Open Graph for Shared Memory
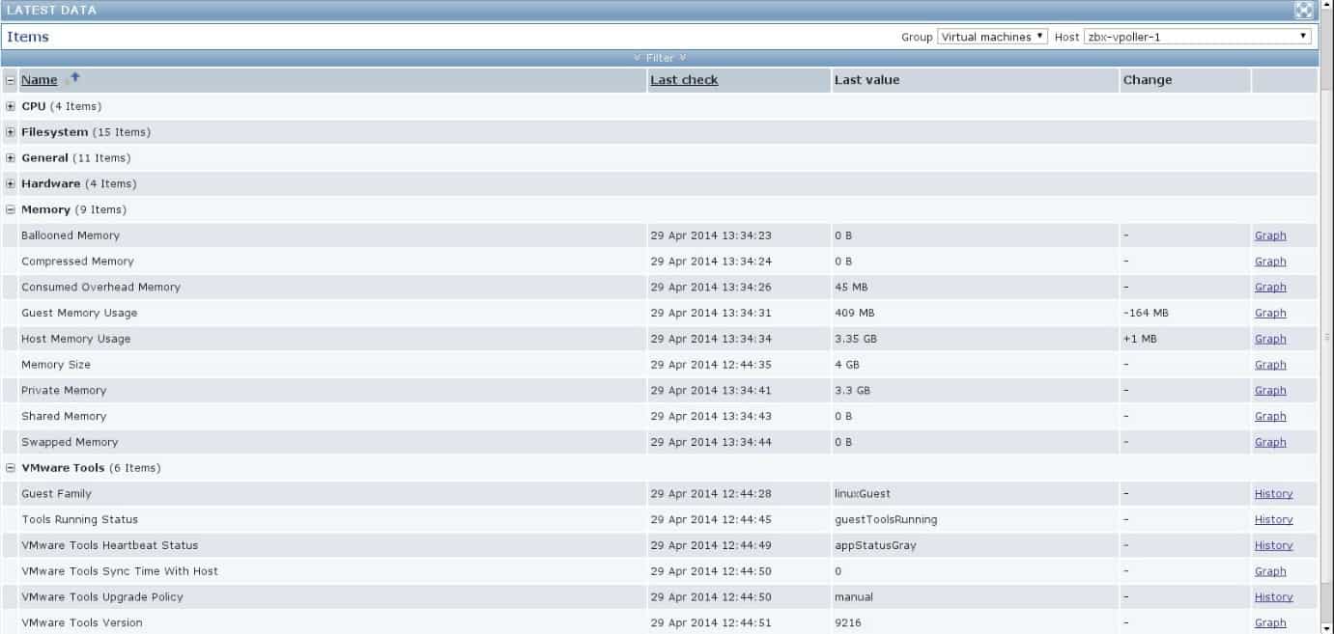Image resolution: width=1334 pixels, height=634 pixels. tap(1270, 417)
